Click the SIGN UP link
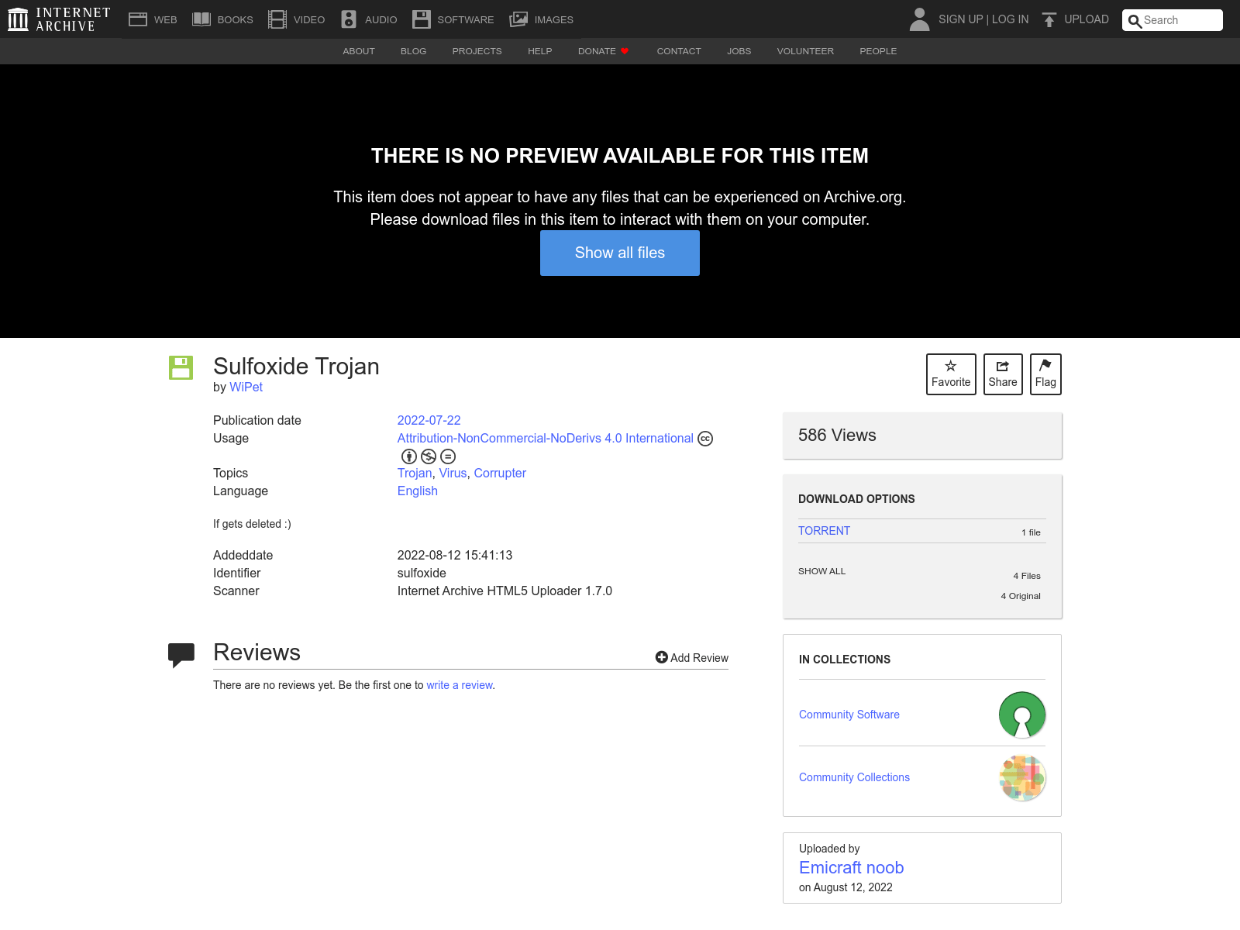 click(960, 19)
